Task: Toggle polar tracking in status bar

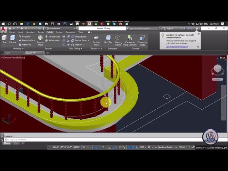Action: 103,147
